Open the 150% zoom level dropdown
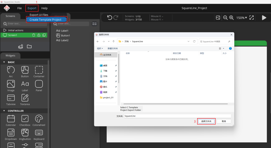The image size is (271, 148). [x=241, y=18]
